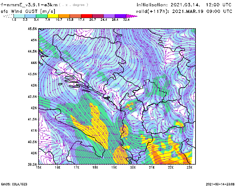This screenshot has height=186, width=241.
Task: Click the legend value "7.9"
Action: pos(48,20)
